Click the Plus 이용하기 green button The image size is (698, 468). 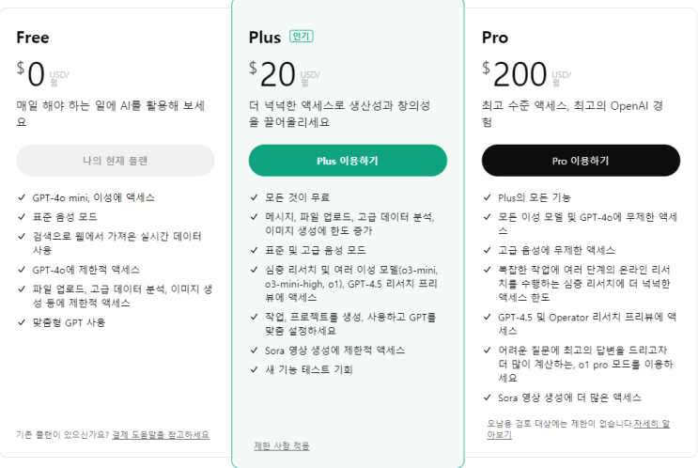click(348, 161)
